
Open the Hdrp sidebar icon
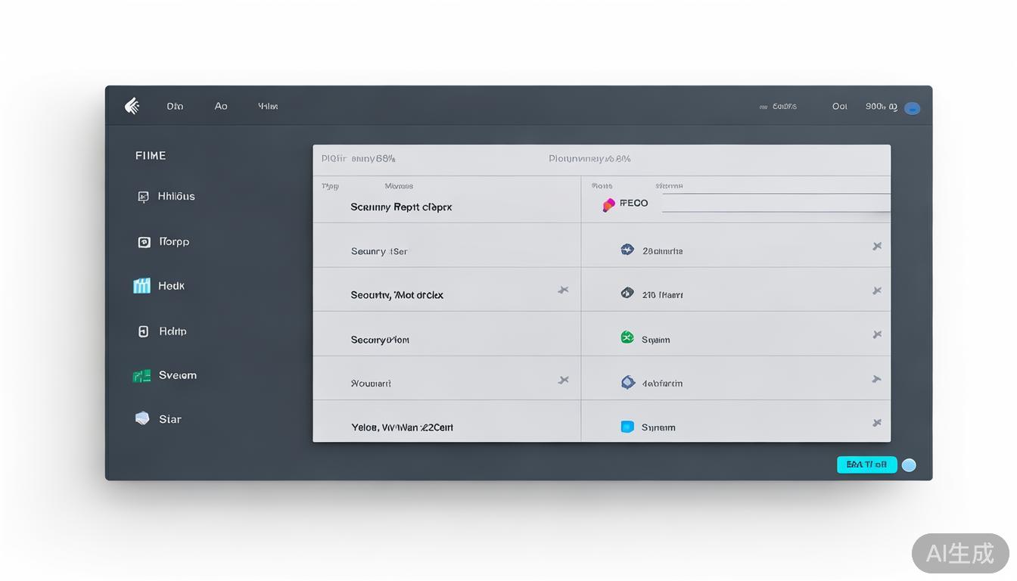tap(143, 331)
